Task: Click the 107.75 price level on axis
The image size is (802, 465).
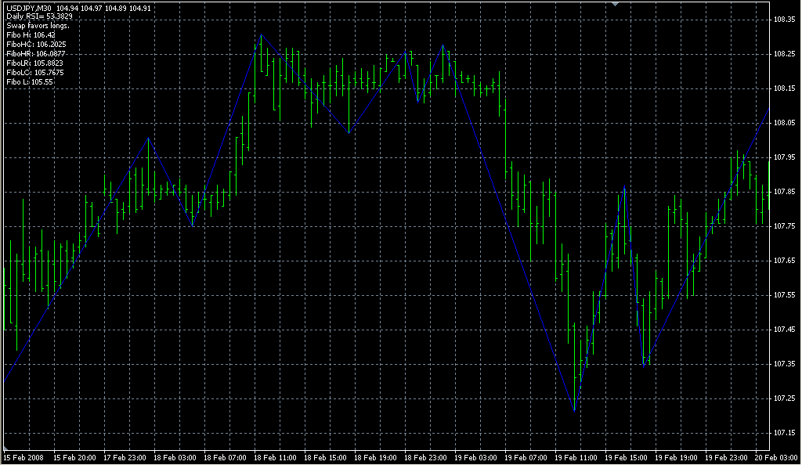Action: (784, 226)
